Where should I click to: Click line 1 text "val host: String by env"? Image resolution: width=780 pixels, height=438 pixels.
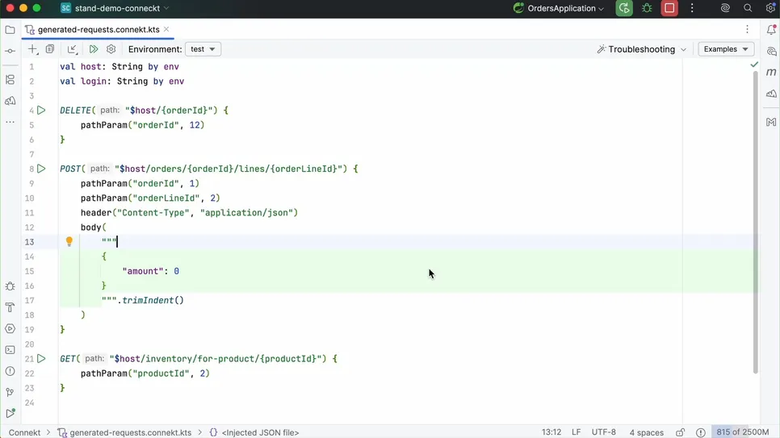[x=120, y=67]
